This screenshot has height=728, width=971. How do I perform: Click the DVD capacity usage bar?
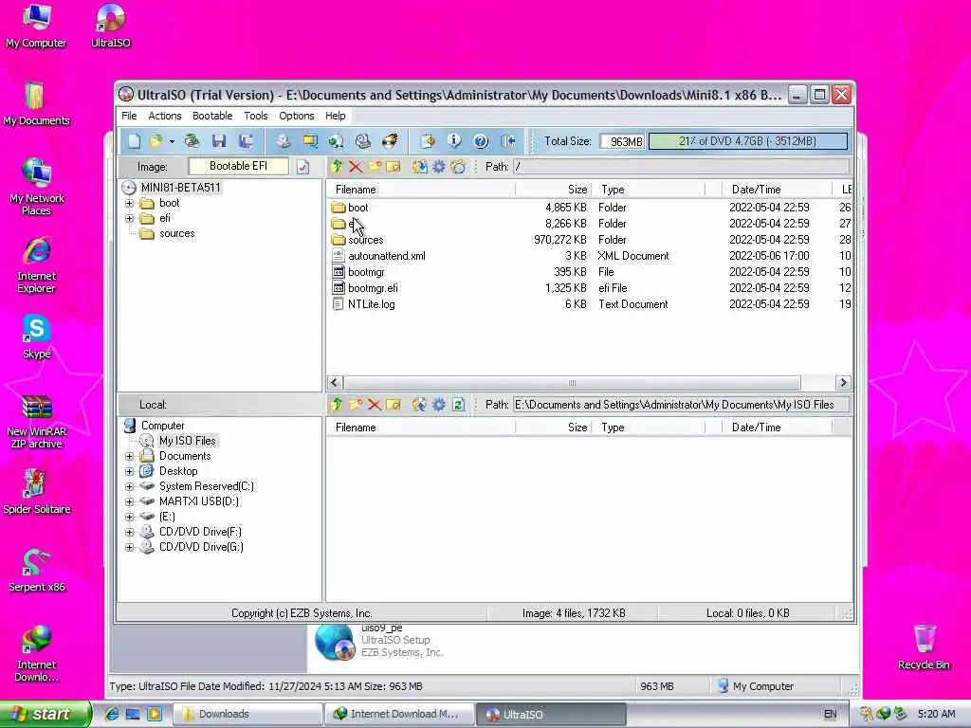[747, 141]
